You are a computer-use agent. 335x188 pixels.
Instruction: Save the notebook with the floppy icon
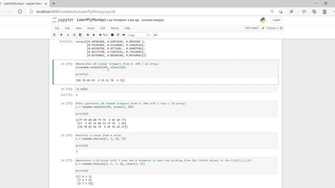coord(54,35)
